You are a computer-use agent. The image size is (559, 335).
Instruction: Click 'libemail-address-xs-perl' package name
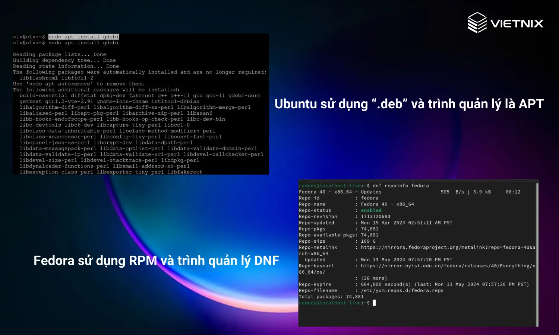pos(151,166)
